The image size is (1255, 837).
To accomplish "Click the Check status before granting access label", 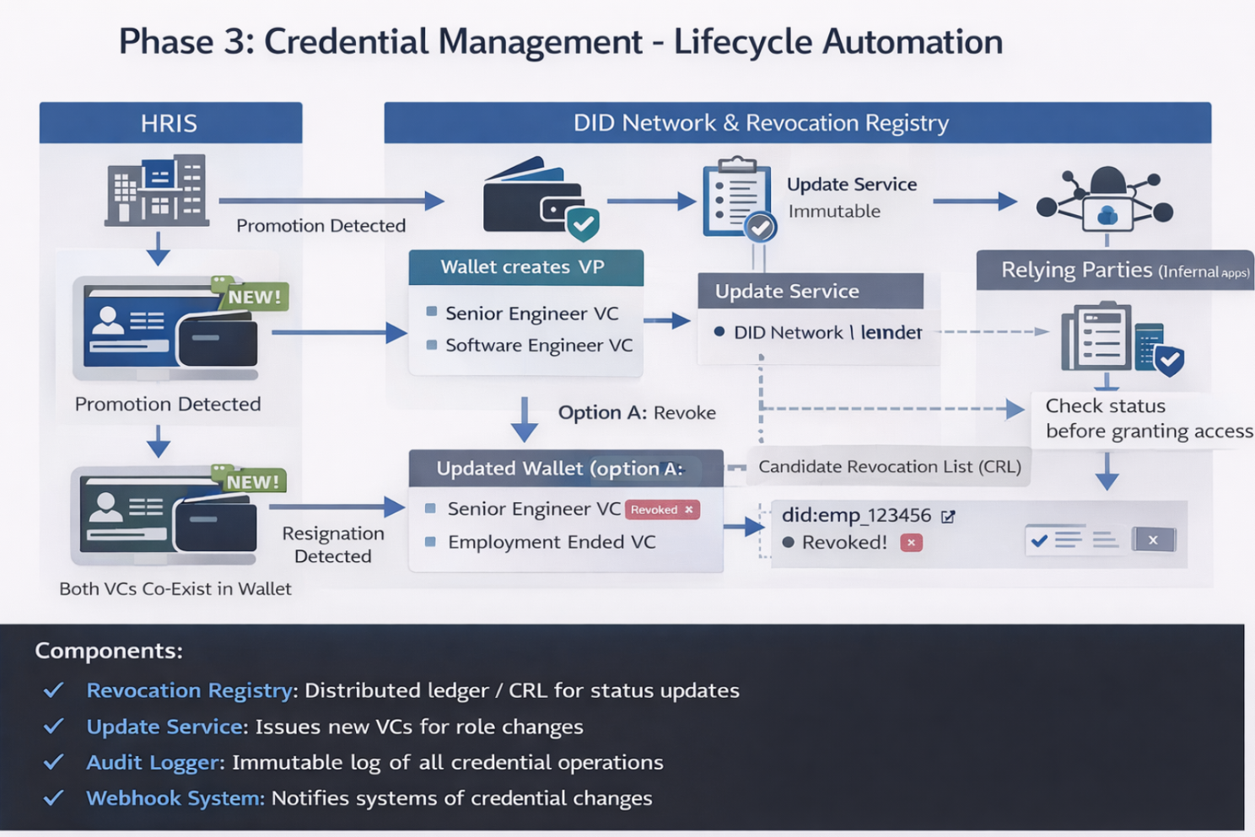I will [x=1147, y=418].
